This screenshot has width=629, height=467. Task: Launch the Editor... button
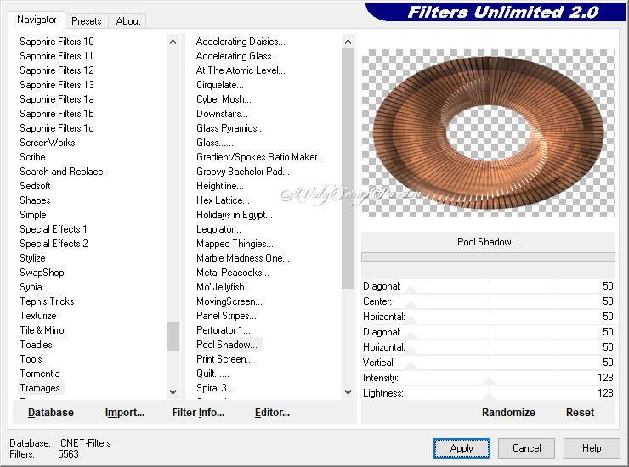click(x=272, y=413)
